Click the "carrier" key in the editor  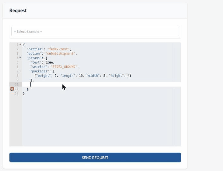click(35, 49)
